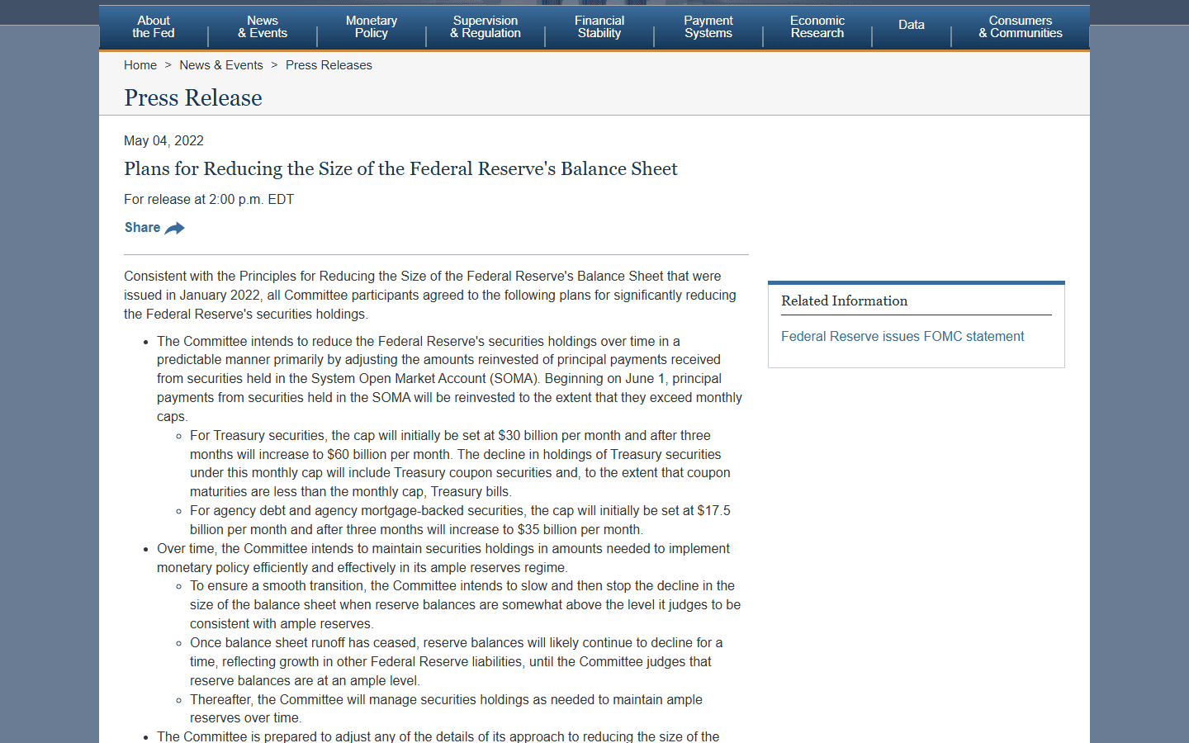Follow the Press Releases breadcrumb link
This screenshot has height=743, width=1189.
point(329,65)
